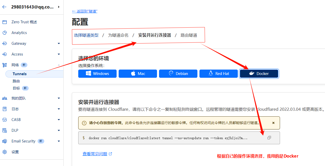325x166 pixels.
Task: Follow the 返回到"隧道" back link
Action: [85, 11]
